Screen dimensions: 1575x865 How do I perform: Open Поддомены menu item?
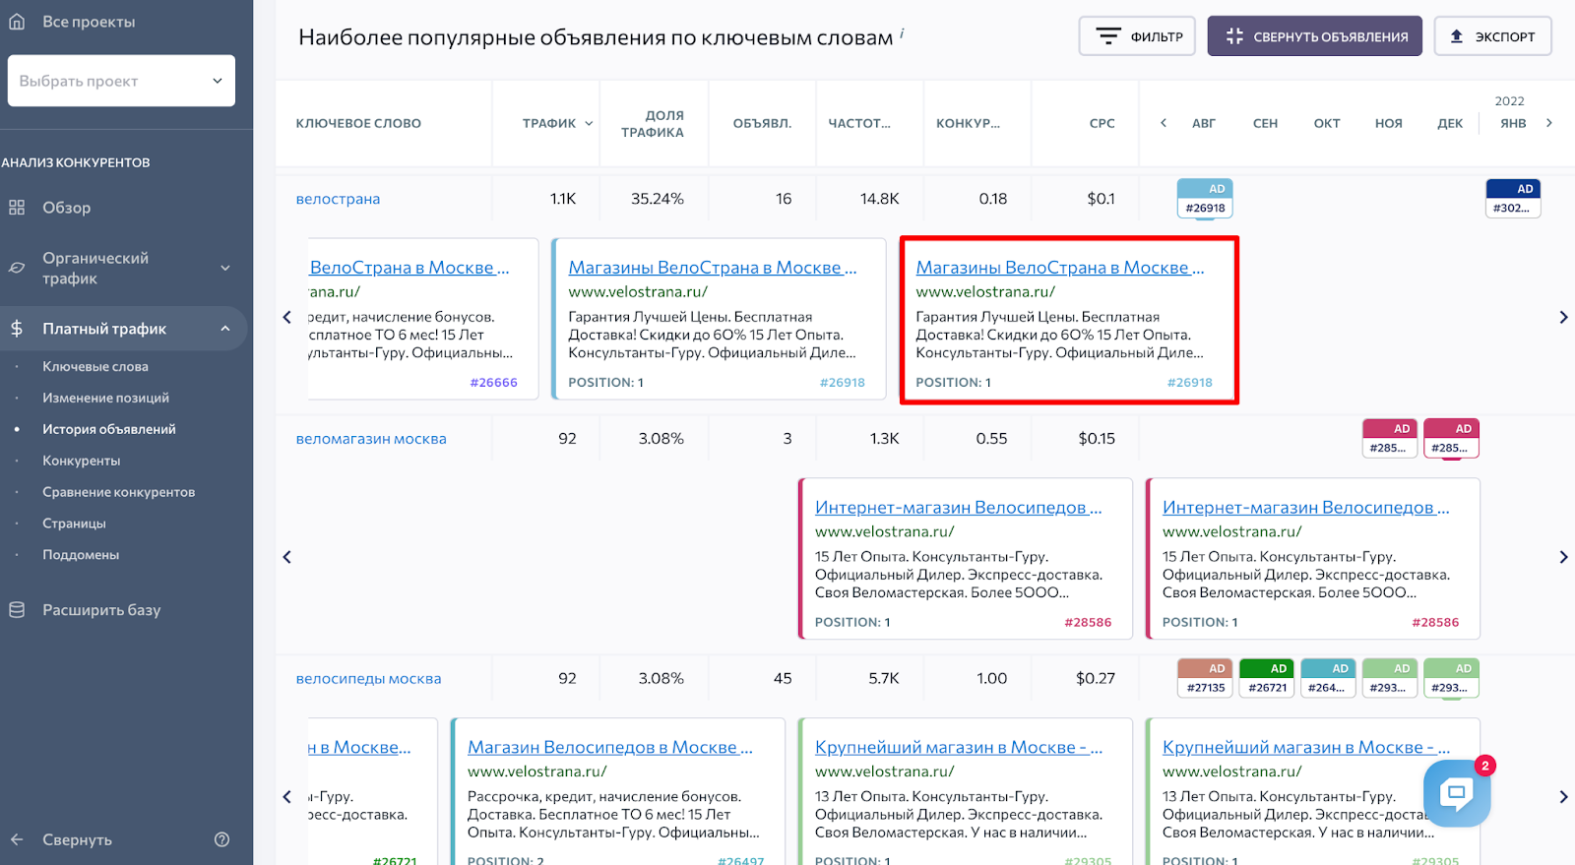(x=81, y=555)
